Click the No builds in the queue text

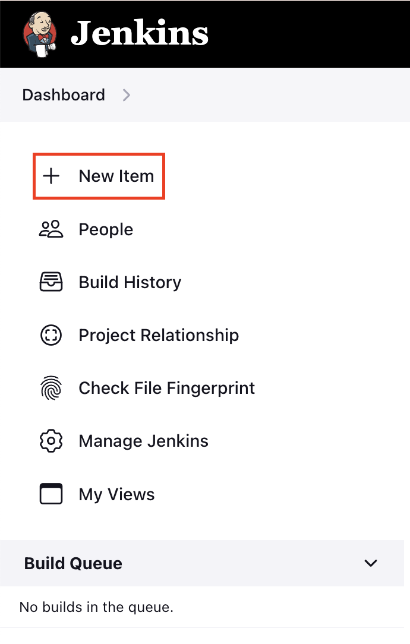[96, 607]
